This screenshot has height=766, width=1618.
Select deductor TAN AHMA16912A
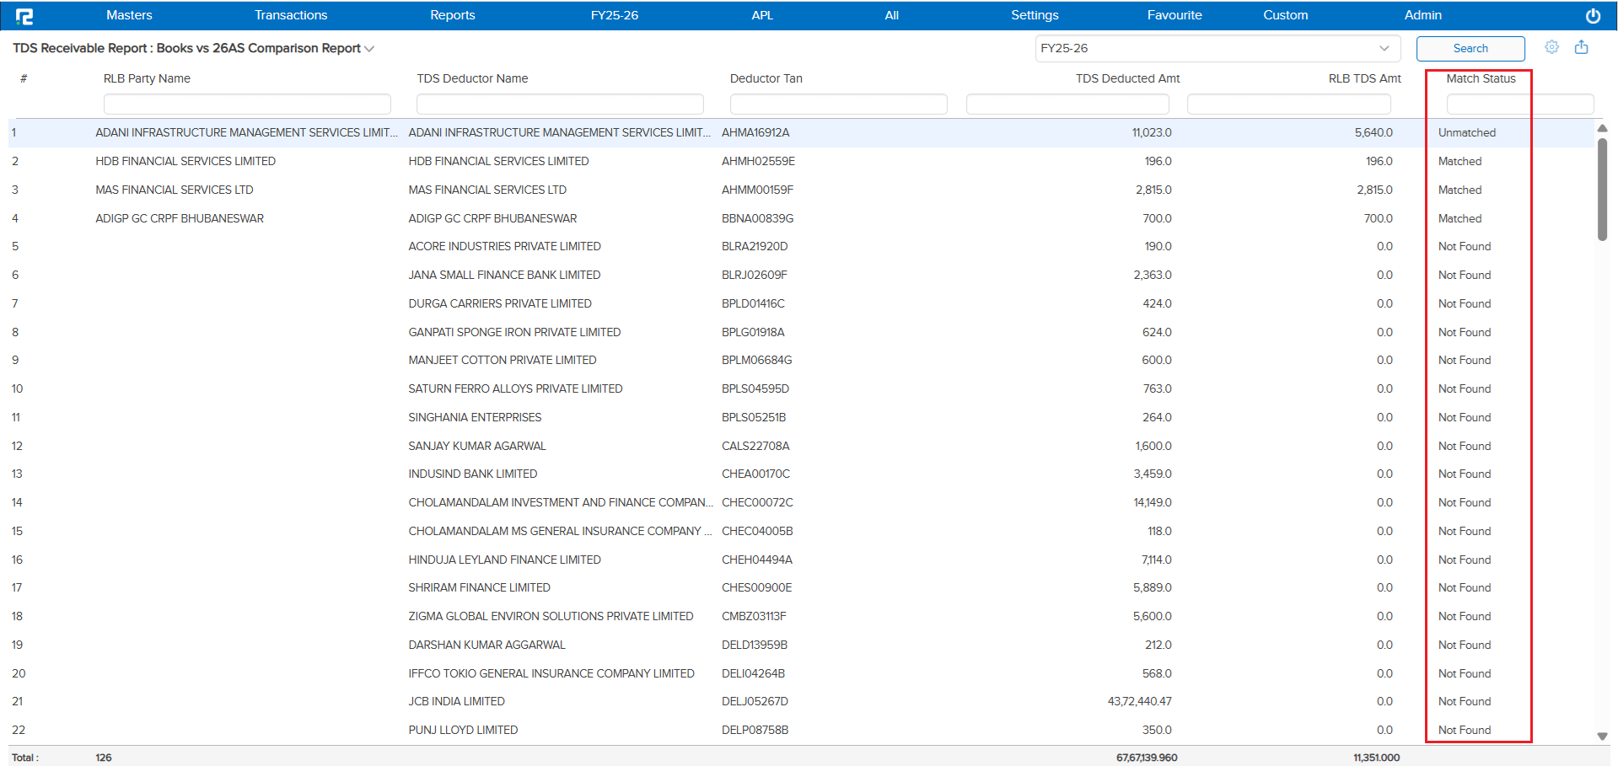pos(755,132)
